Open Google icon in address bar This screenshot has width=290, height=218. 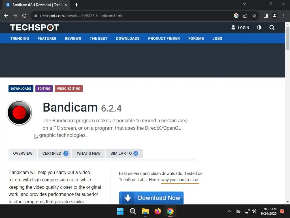tap(236, 16)
